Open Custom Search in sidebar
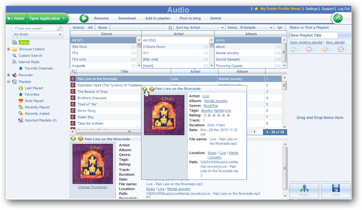This screenshot has height=210, width=362. 30,55
